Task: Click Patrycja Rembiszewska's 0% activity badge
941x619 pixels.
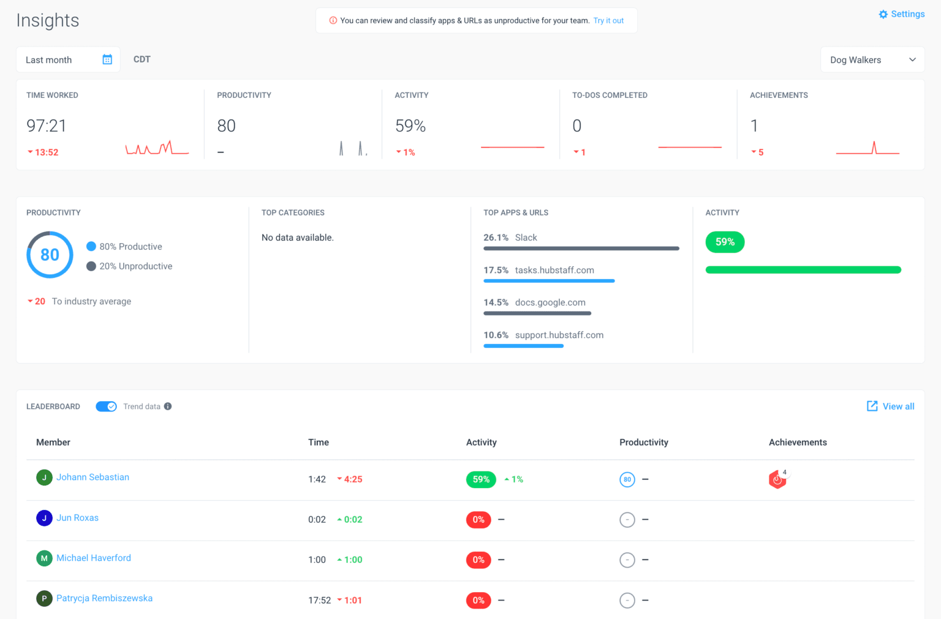Action: pos(478,601)
